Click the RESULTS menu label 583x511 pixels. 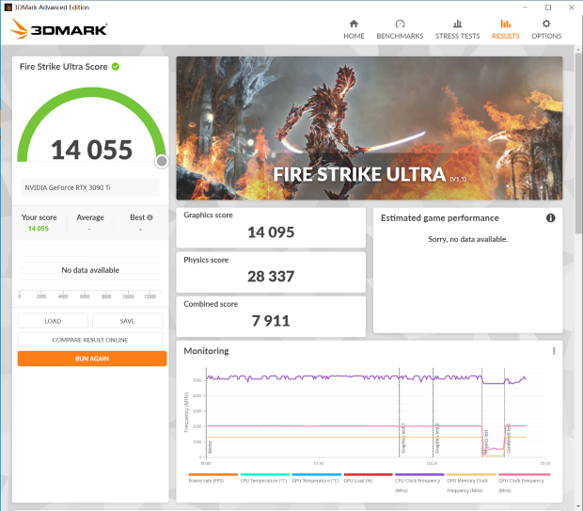click(x=505, y=36)
